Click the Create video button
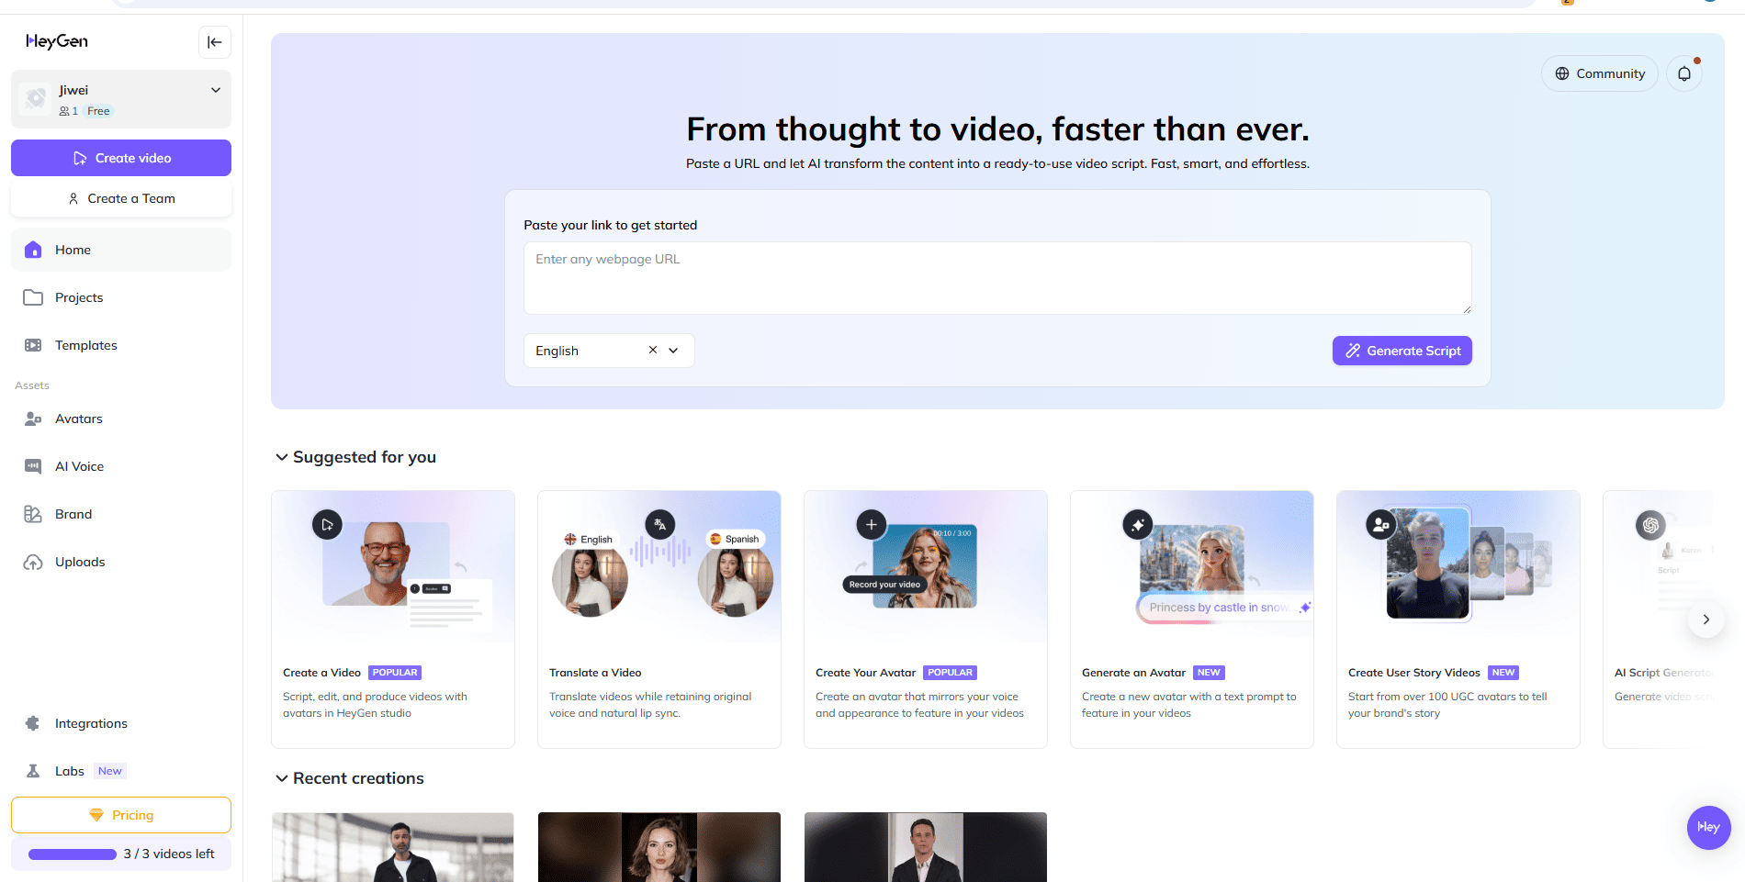Viewport: 1745px width, 882px height. 121,158
